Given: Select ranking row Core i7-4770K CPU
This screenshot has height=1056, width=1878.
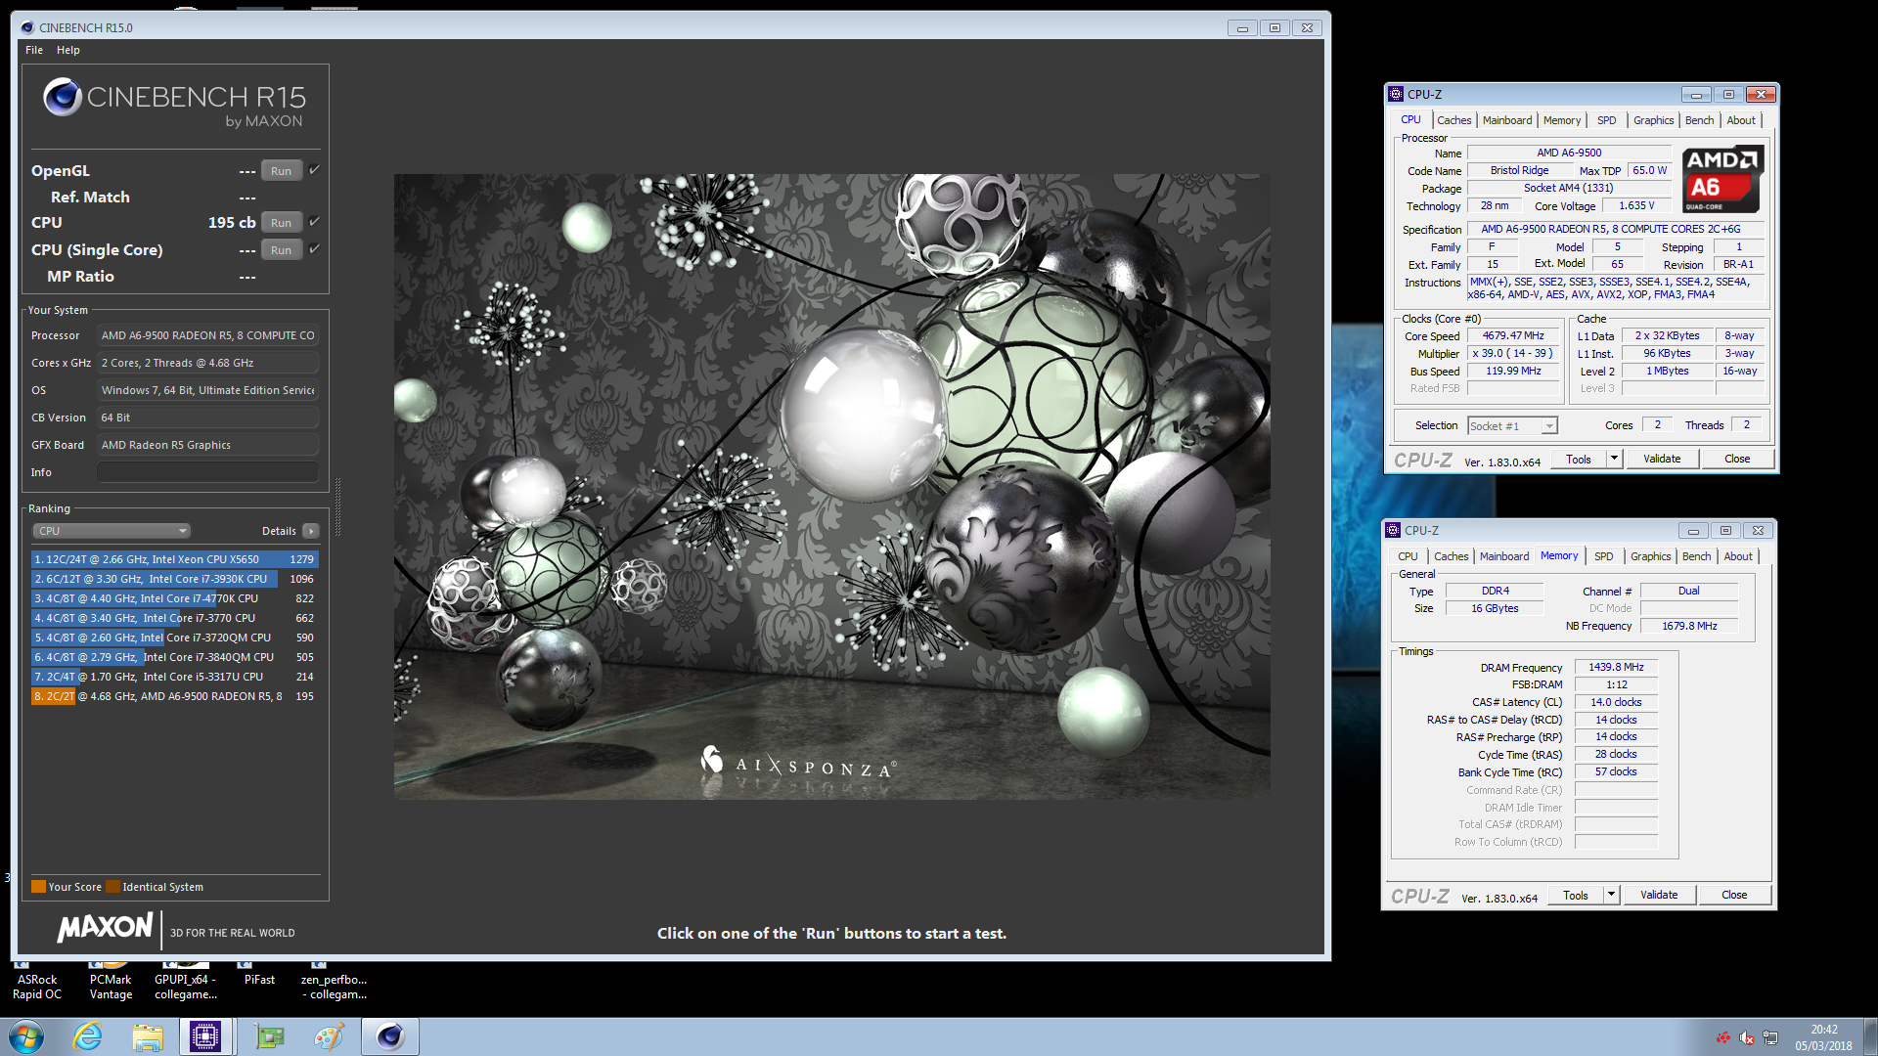Looking at the screenshot, I should click(174, 598).
